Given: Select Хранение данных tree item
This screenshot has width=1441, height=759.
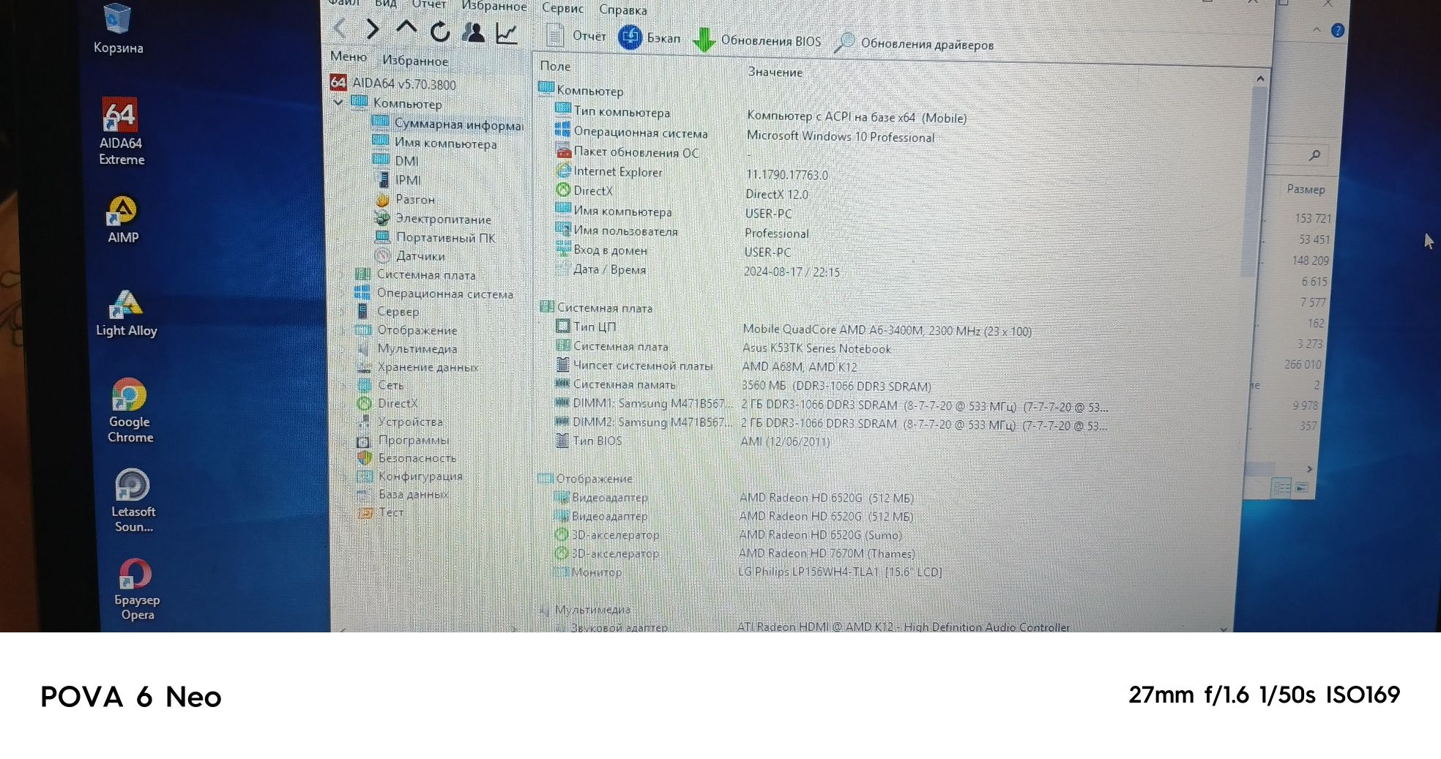Looking at the screenshot, I should (x=417, y=367).
